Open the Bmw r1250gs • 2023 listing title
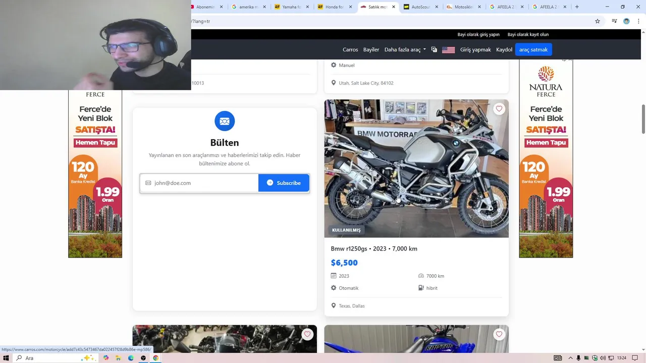Image resolution: width=646 pixels, height=363 pixels. [374, 249]
